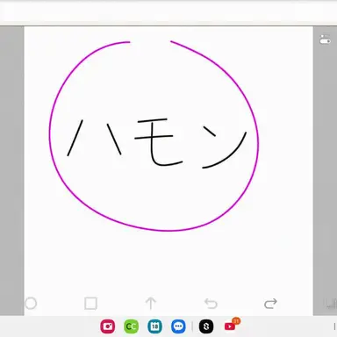This screenshot has width=337, height=337.
Task: Launch the green CC app icon
Action: (131, 326)
